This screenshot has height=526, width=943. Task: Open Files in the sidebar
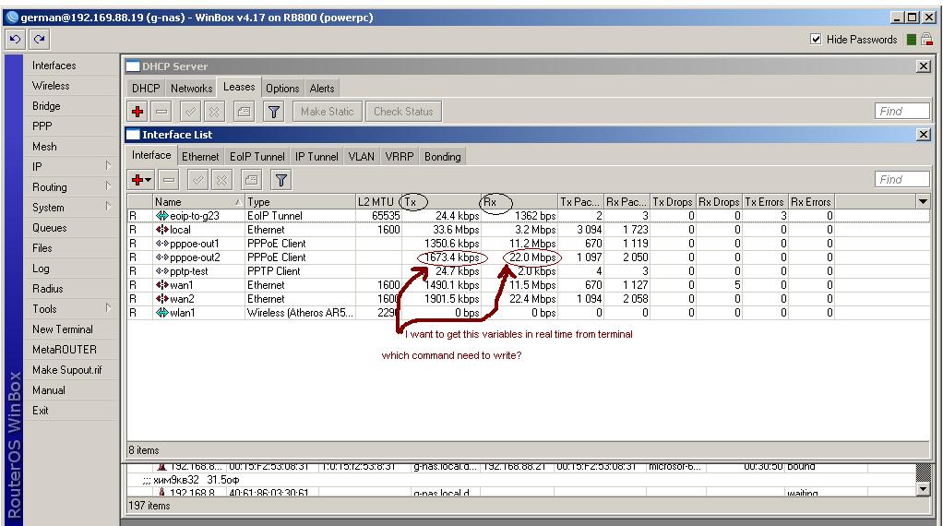coord(42,248)
